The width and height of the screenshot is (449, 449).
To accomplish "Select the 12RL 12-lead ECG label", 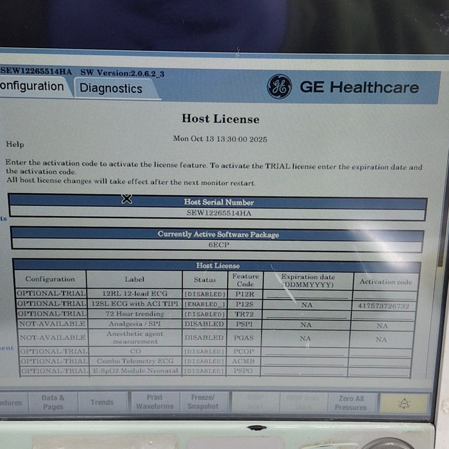I will [x=135, y=294].
